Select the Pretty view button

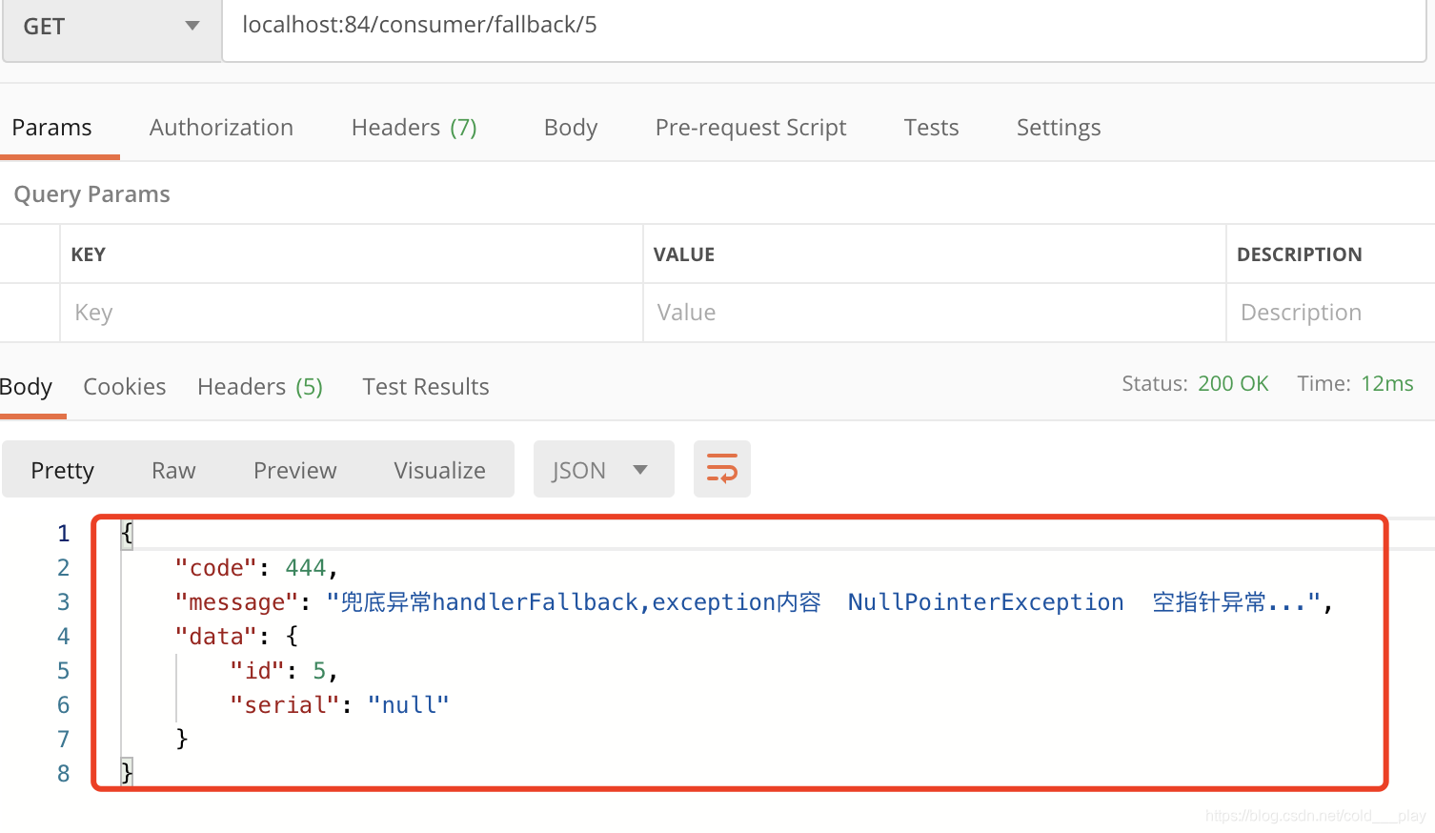pos(63,470)
